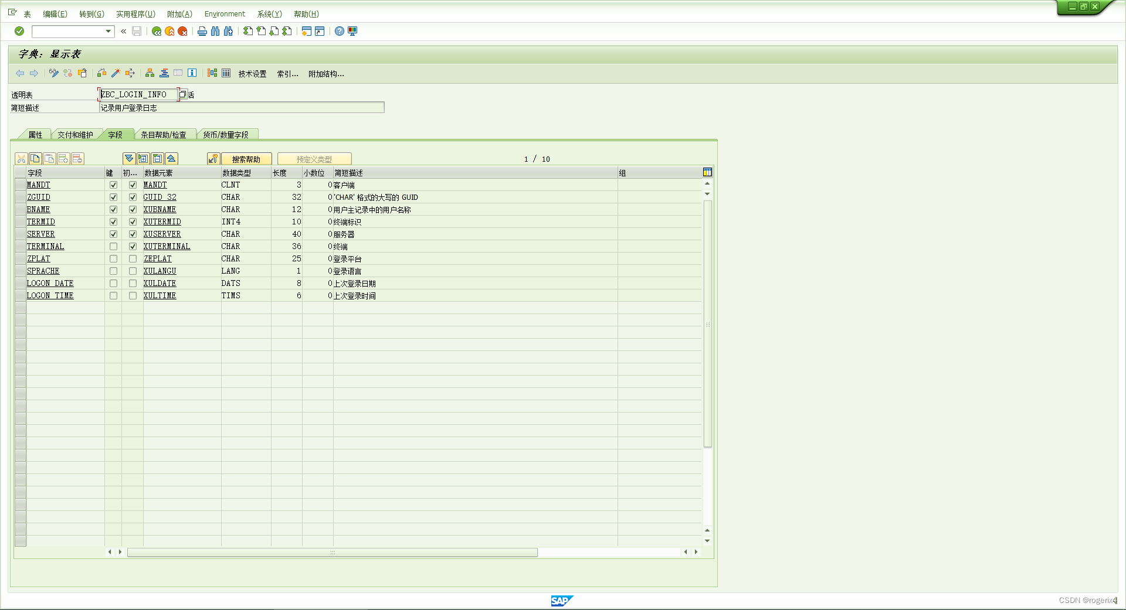Click the Foreign Keys key icon
The width and height of the screenshot is (1126, 610).
(x=213, y=159)
